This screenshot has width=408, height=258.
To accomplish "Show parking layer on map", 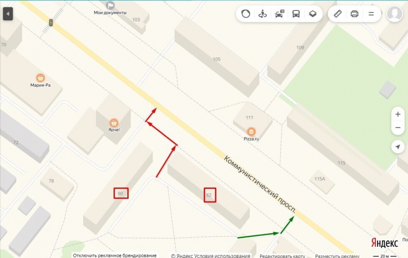I will [279, 14].
